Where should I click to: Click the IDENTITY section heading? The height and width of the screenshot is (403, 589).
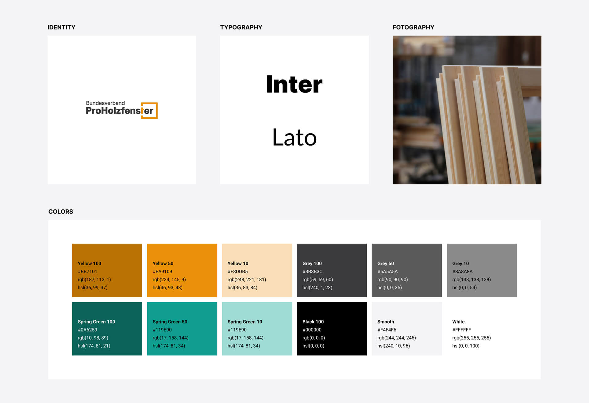tap(61, 27)
